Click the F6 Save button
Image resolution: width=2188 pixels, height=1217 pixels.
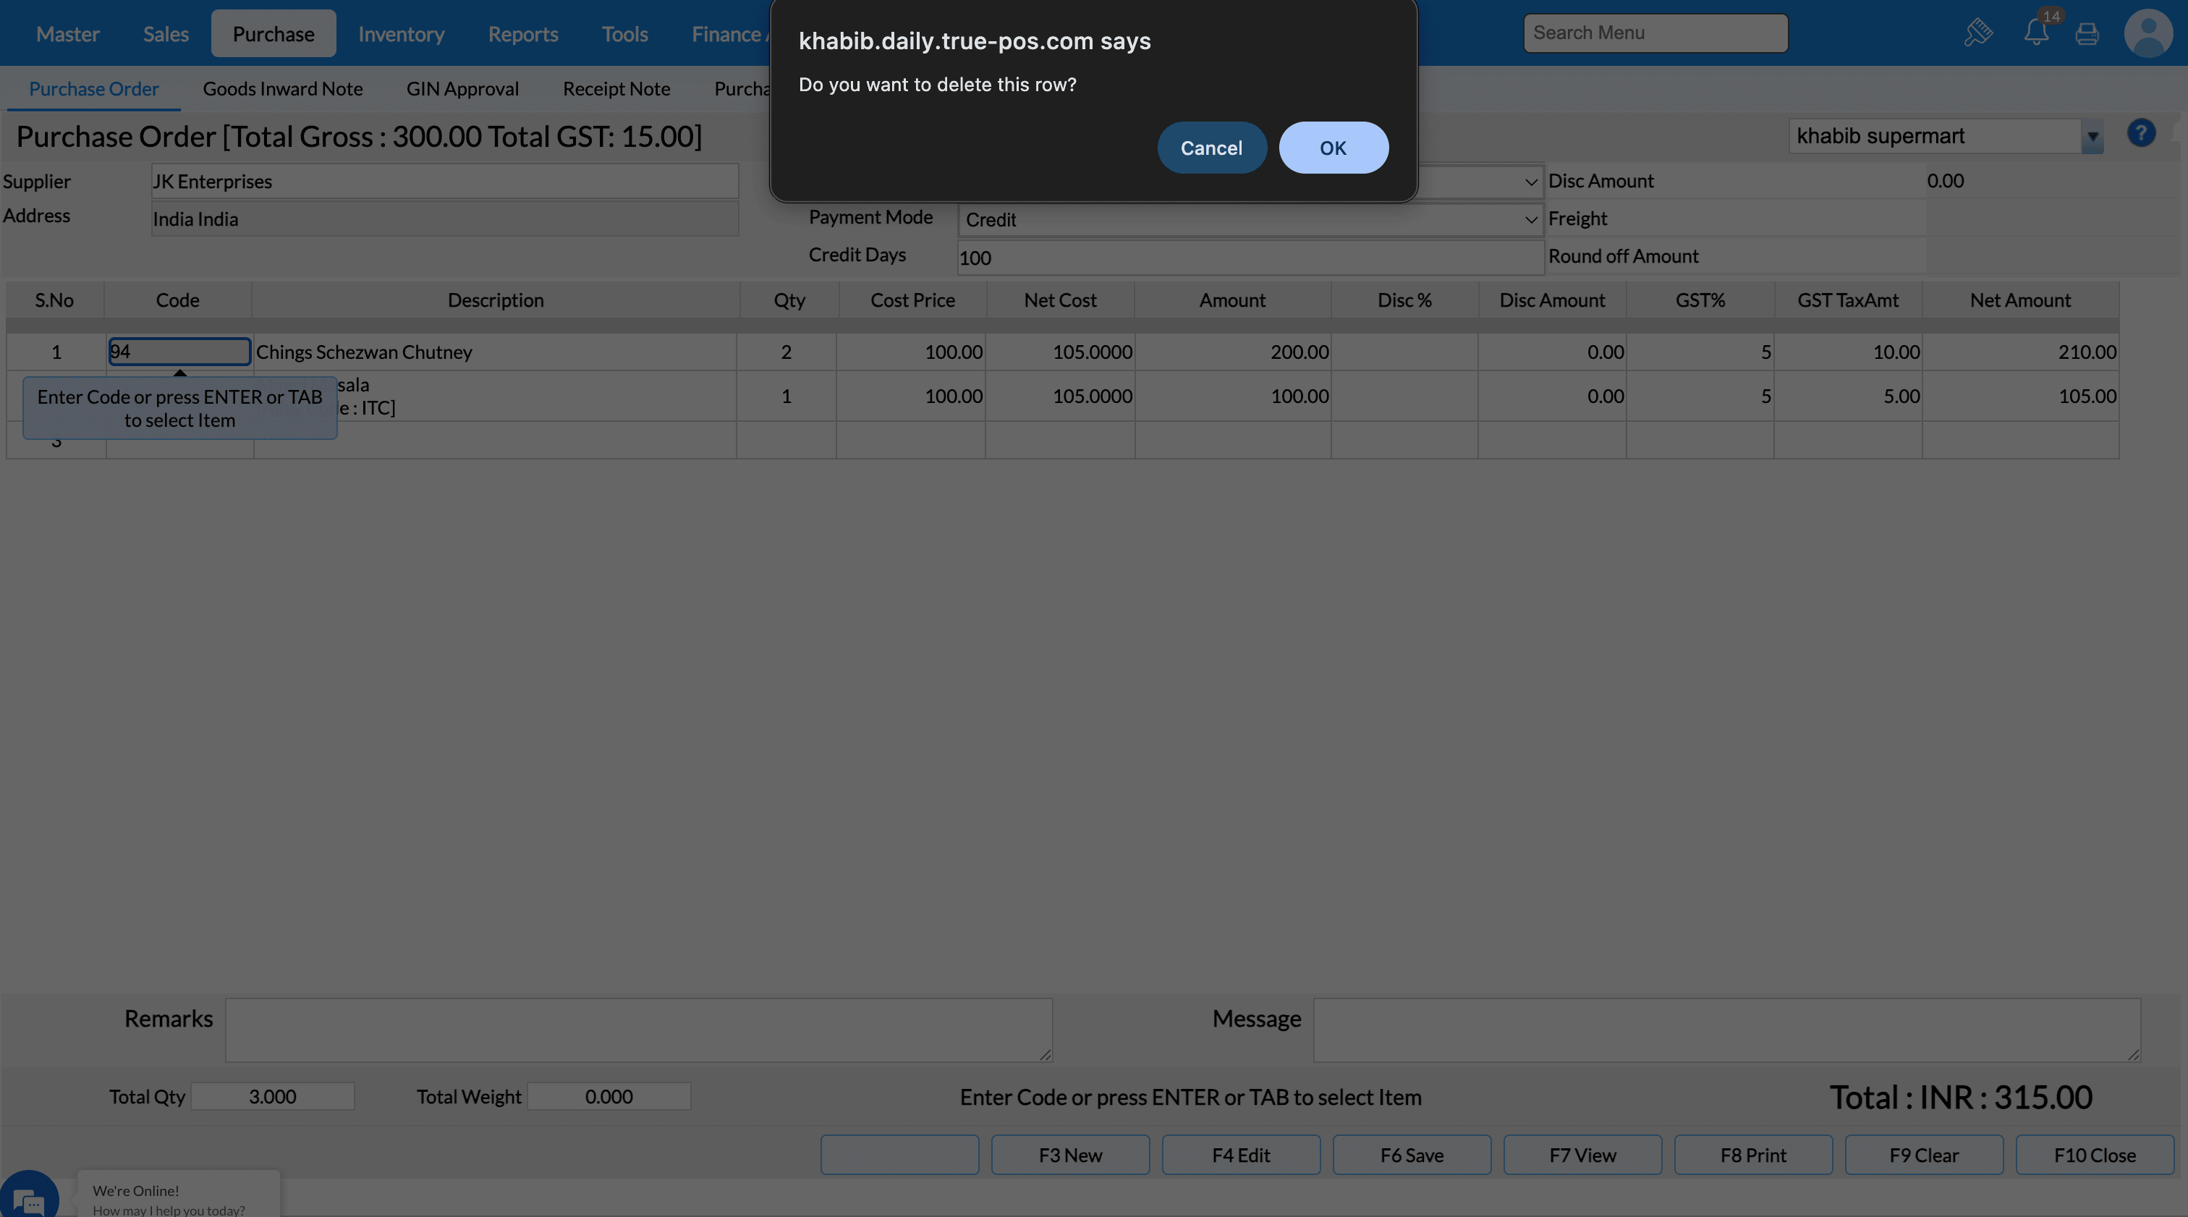(x=1411, y=1154)
